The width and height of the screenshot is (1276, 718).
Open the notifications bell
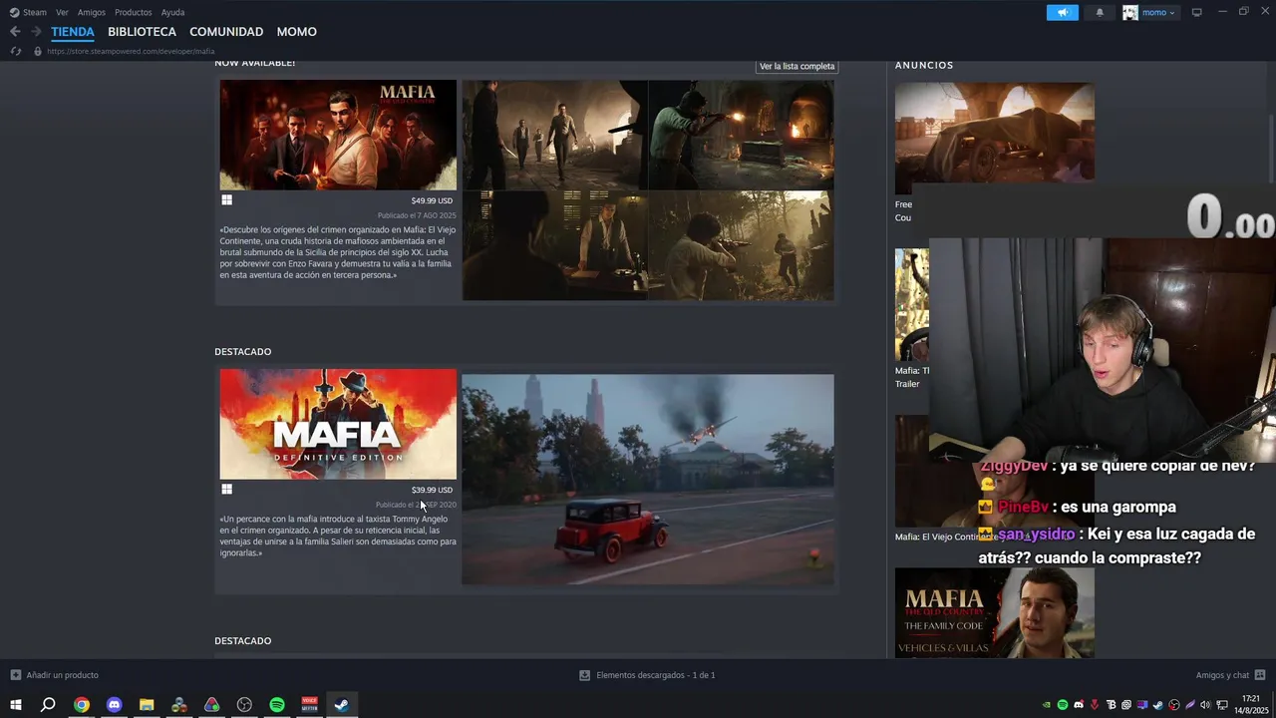click(x=1100, y=12)
